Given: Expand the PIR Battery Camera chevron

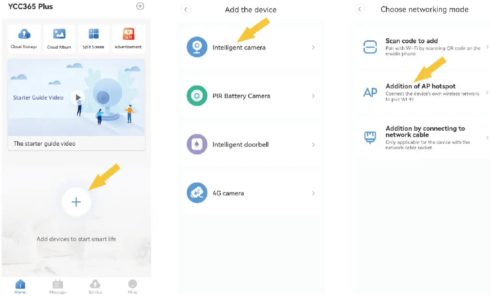Looking at the screenshot, I should tap(313, 96).
